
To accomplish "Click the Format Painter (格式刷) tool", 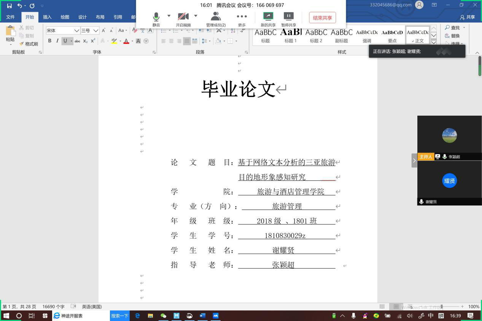I will pos(29,44).
